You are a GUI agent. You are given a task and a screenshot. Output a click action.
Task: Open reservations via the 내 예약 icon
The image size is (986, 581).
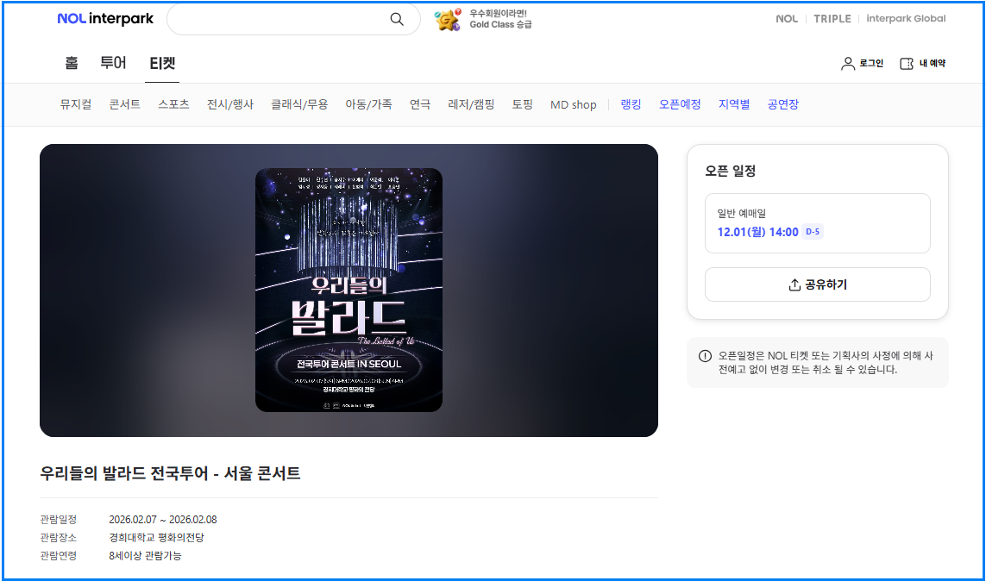(x=907, y=62)
